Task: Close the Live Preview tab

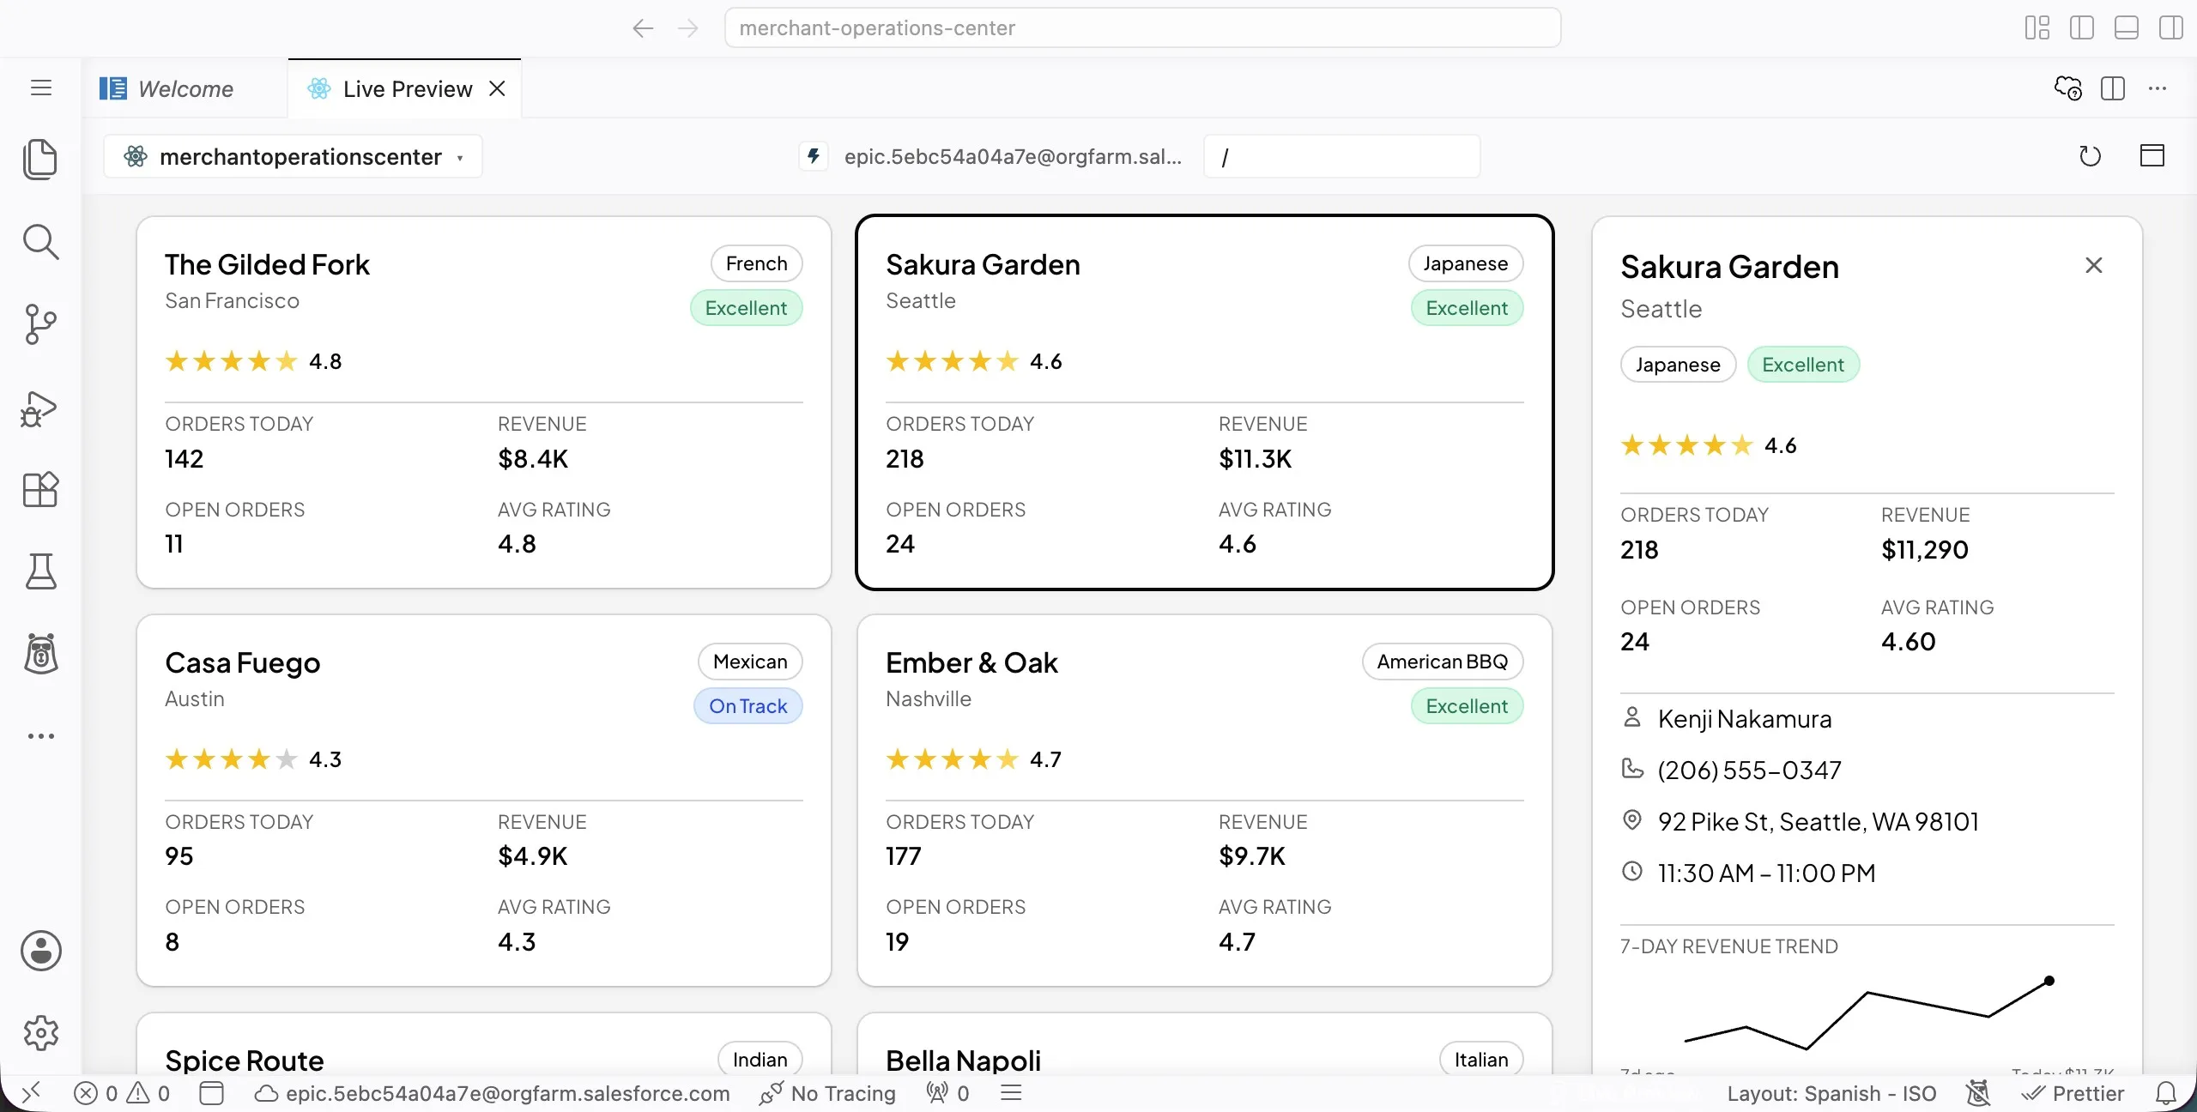Action: click(497, 88)
